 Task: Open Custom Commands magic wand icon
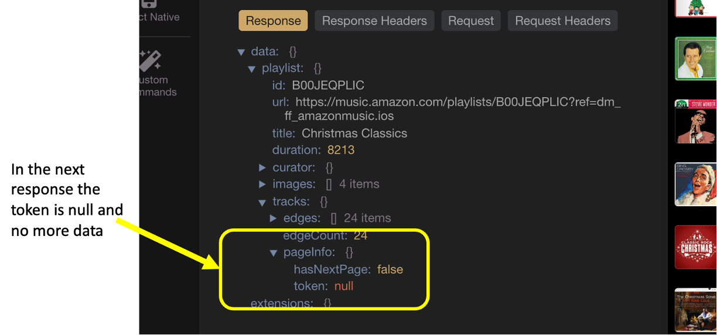coord(150,61)
